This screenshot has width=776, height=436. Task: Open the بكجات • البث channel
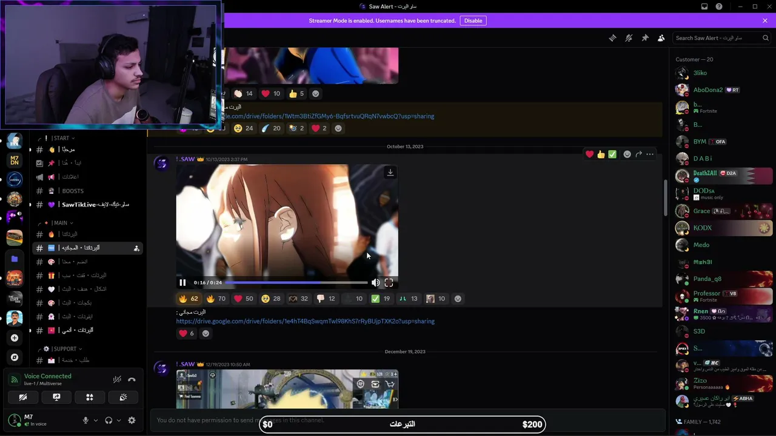(x=87, y=303)
